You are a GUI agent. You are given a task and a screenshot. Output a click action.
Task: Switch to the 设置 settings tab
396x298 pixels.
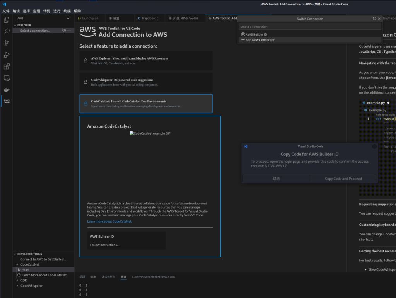coord(116,19)
